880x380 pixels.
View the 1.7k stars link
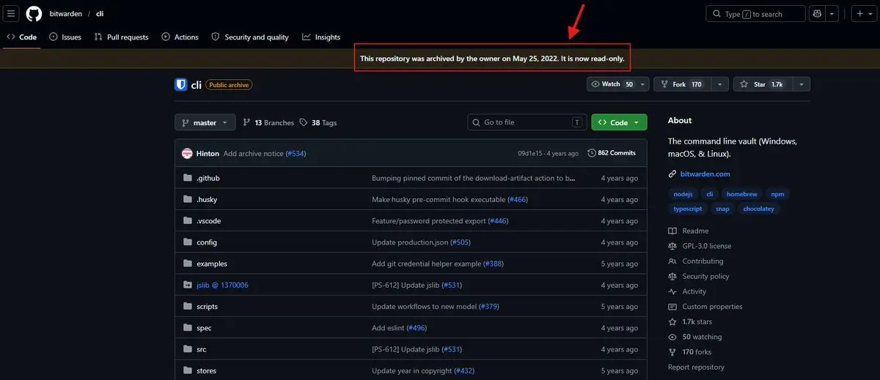[690, 321]
